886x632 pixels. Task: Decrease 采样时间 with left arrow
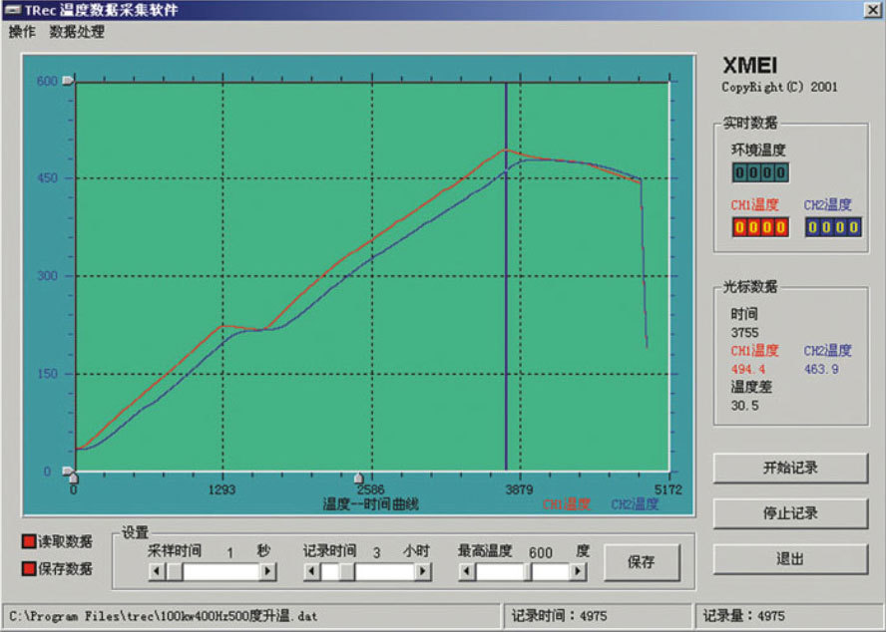(x=157, y=571)
